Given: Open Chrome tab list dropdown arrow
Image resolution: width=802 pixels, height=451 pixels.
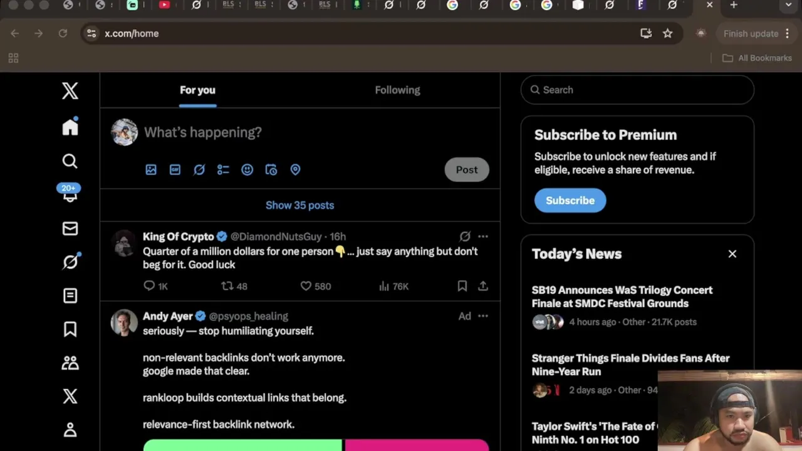Looking at the screenshot, I should click(788, 5).
